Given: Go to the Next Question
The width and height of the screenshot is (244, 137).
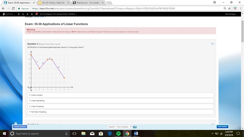Looking at the screenshot, I should [222, 127].
